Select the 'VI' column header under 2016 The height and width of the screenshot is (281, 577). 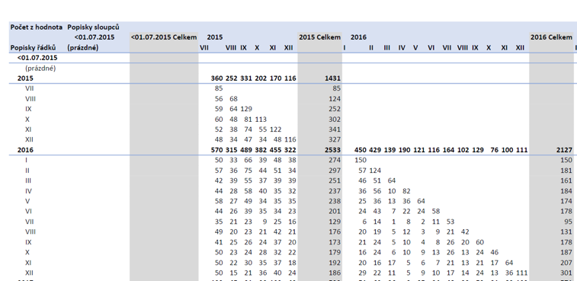point(431,48)
